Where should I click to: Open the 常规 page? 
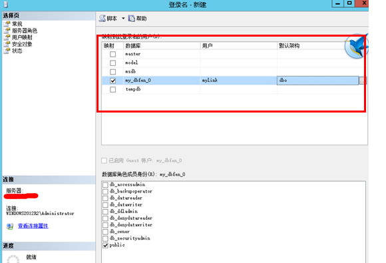(17, 24)
